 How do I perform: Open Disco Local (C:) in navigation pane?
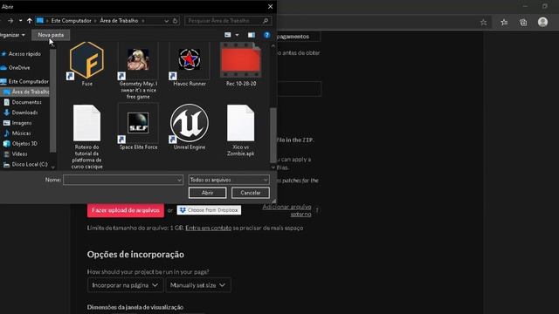(29, 165)
